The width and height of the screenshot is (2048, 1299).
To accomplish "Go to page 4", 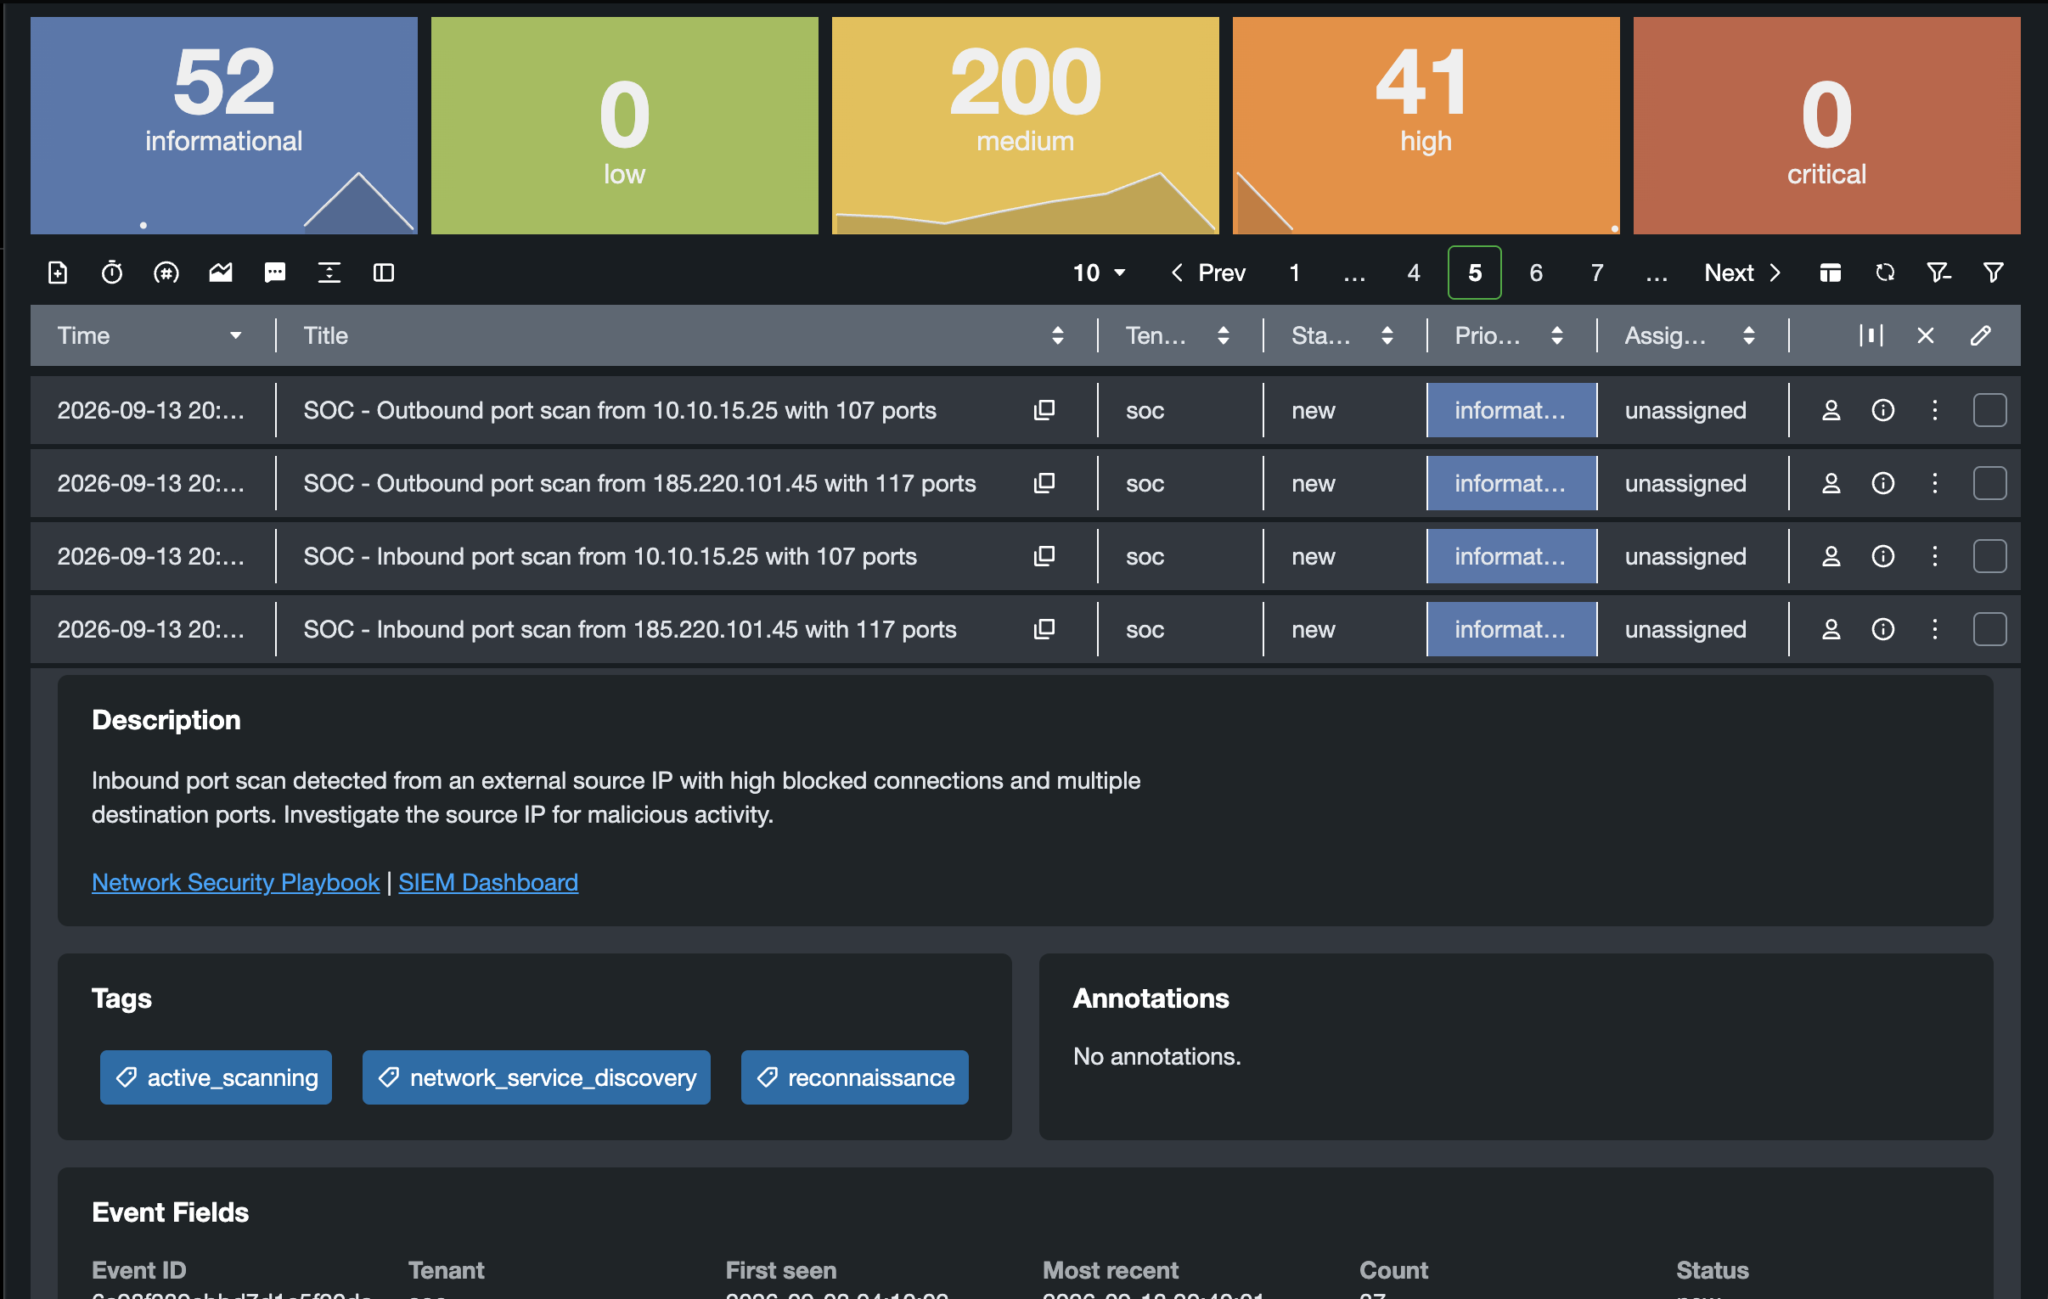I will (x=1414, y=273).
